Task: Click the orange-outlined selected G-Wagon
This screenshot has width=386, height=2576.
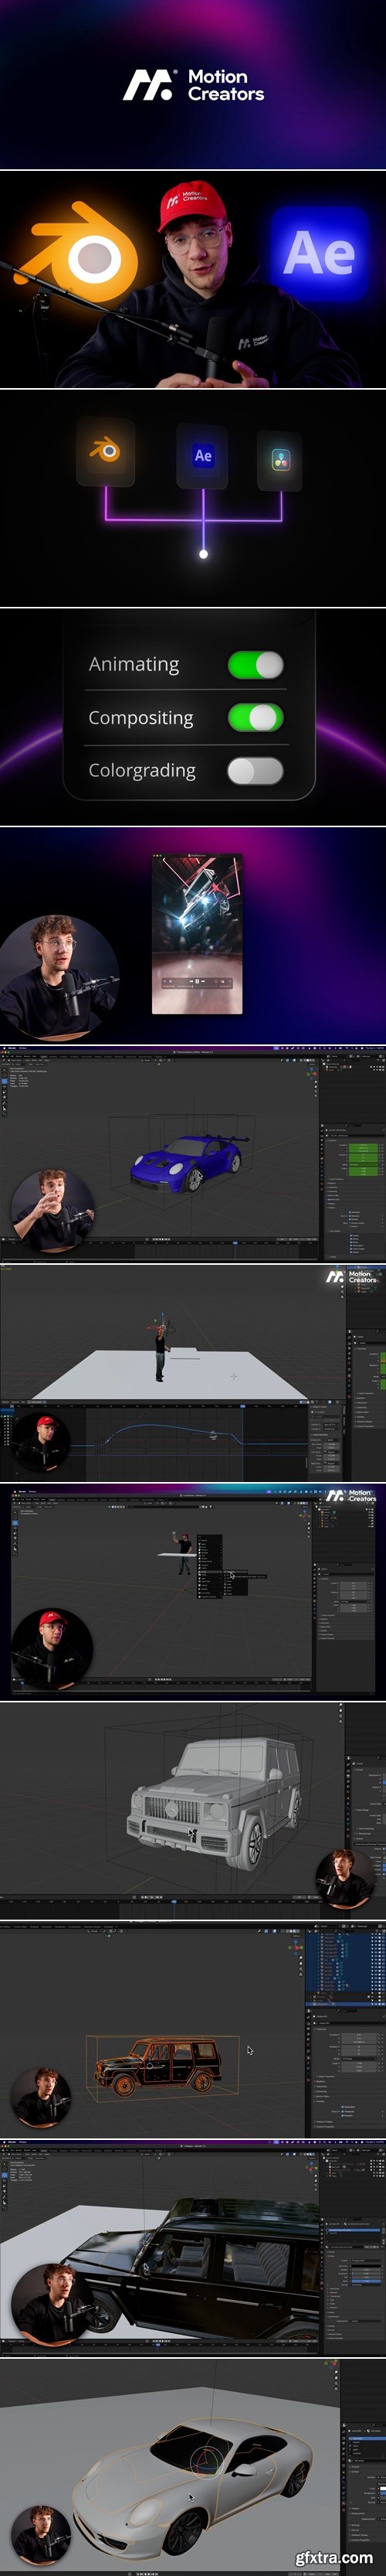Action: (x=158, y=2065)
